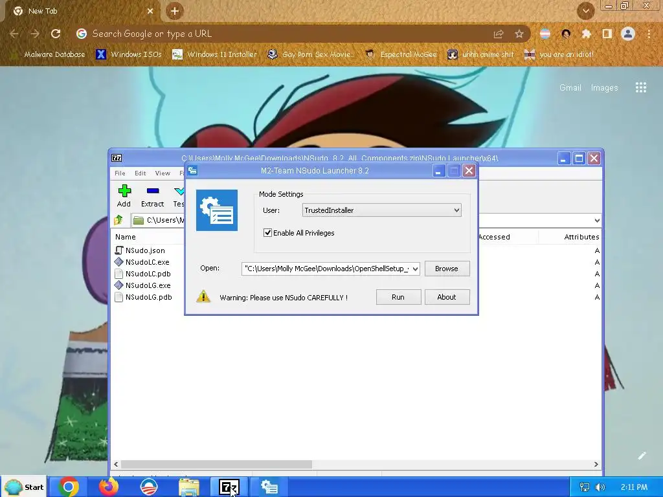Click the Browse button in NSudo
This screenshot has width=663, height=497.
click(x=447, y=269)
